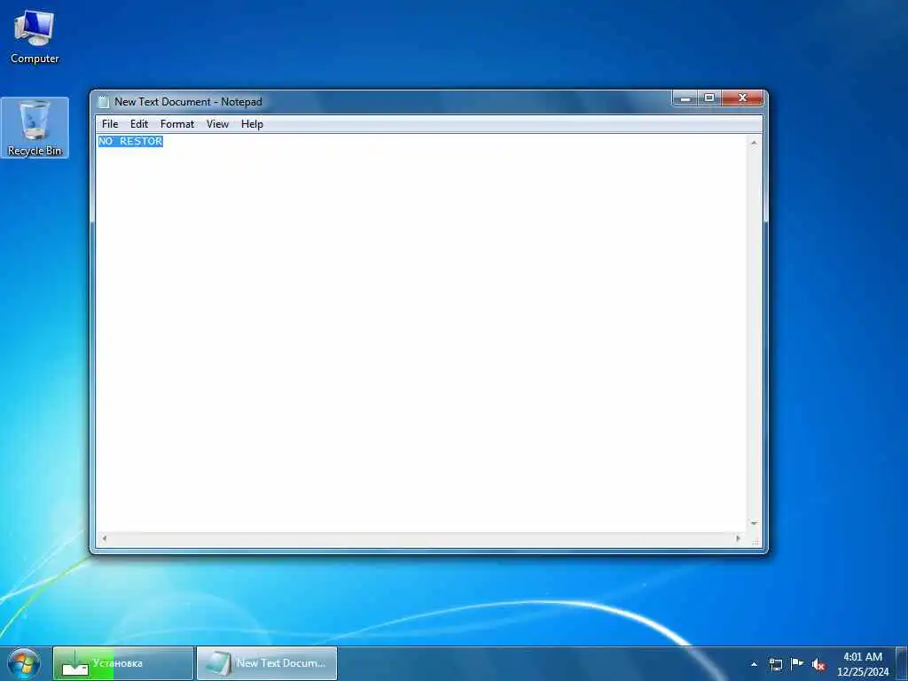This screenshot has width=908, height=681.
Task: Click the Notepad title bar icon
Action: point(104,102)
